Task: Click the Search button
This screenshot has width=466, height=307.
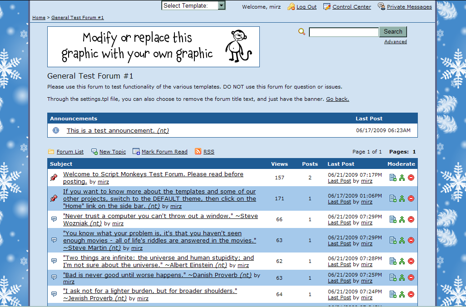Action: click(393, 31)
